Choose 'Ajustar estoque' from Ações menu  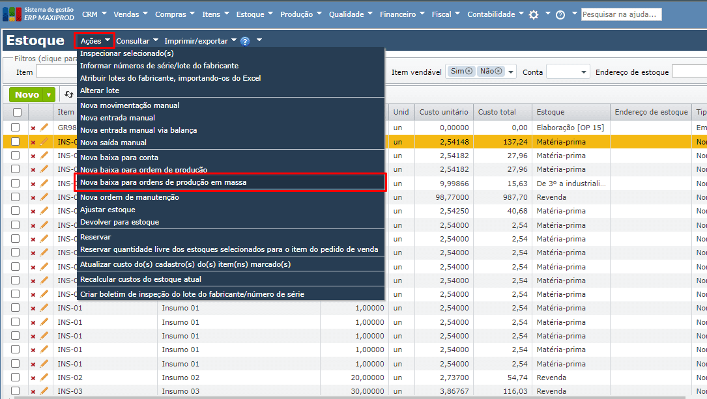[x=108, y=210]
